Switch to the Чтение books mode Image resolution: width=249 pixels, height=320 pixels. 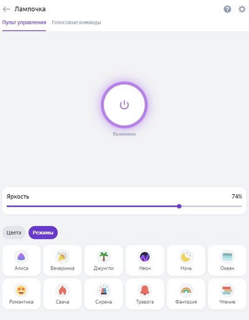(x=227, y=294)
